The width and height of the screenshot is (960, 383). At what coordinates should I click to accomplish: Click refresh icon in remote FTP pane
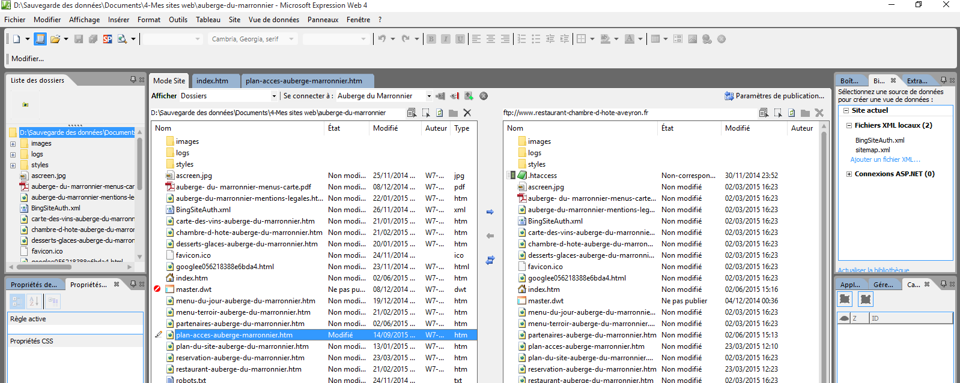(x=791, y=113)
